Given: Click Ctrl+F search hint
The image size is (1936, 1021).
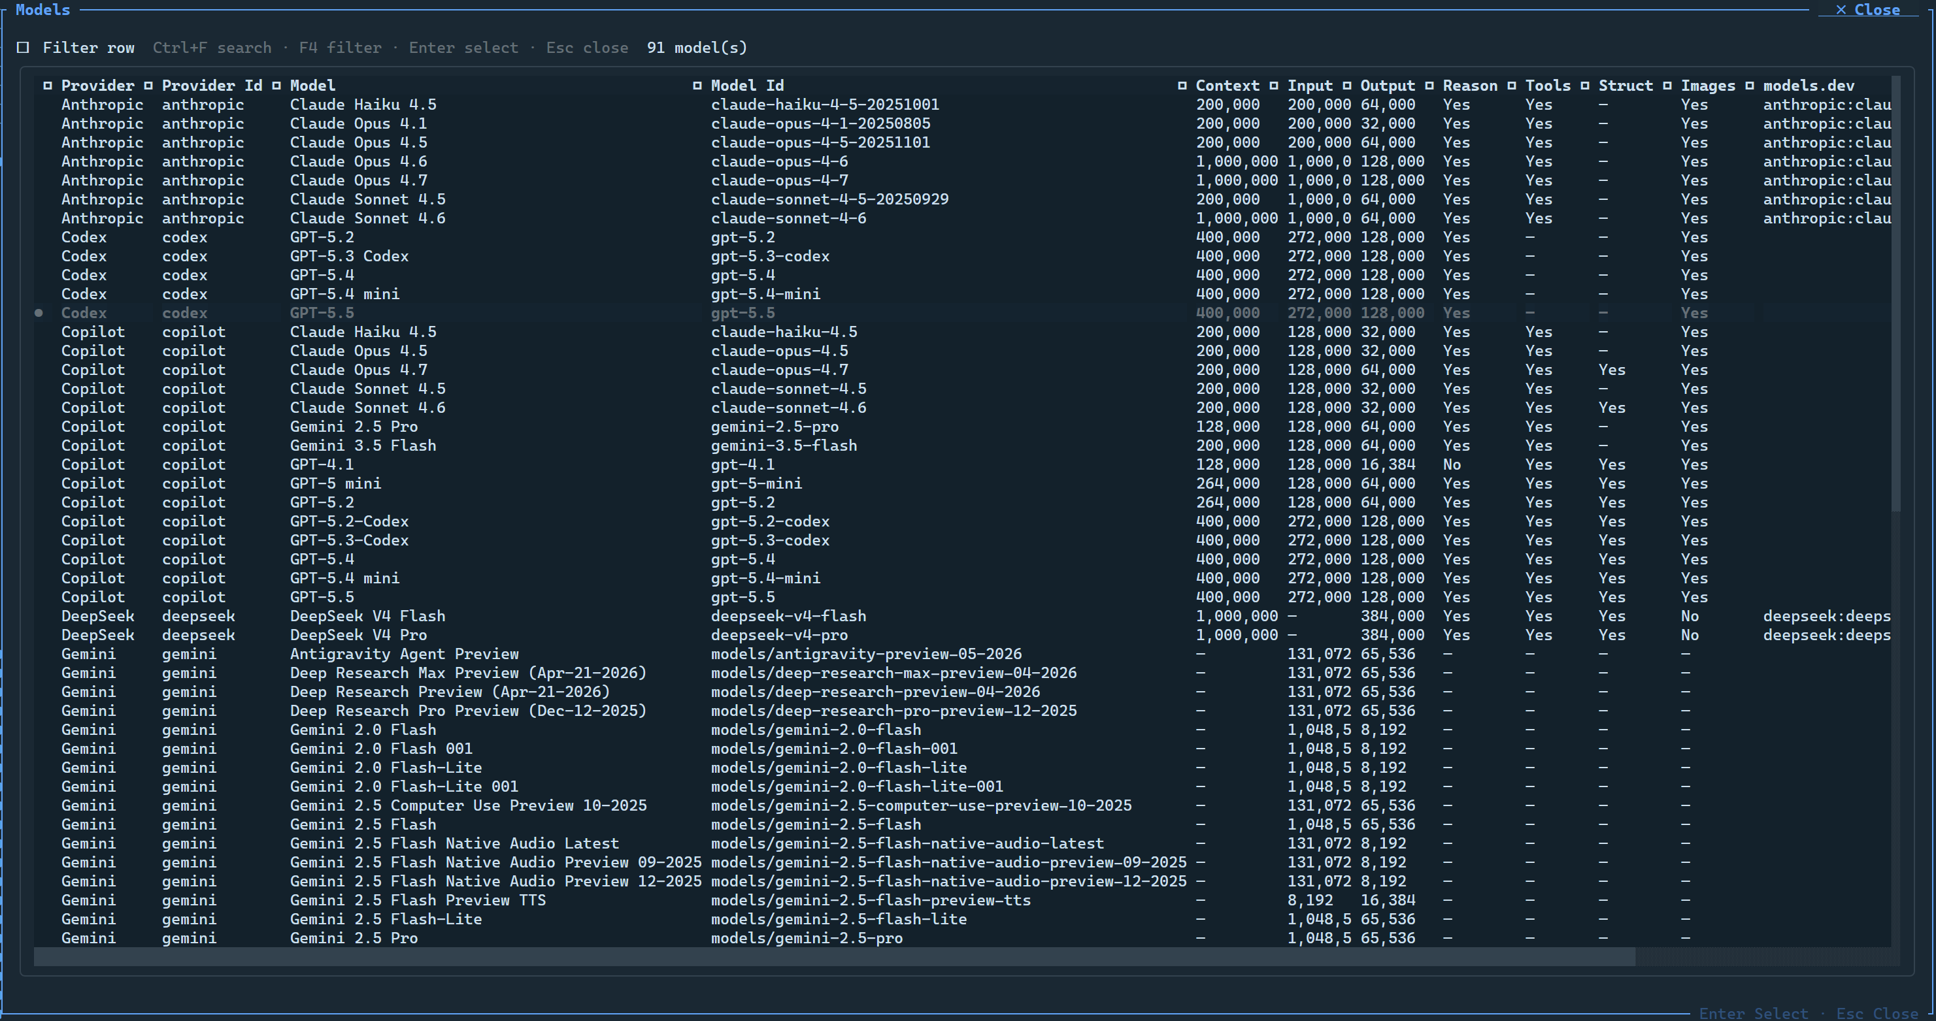Looking at the screenshot, I should click(212, 48).
